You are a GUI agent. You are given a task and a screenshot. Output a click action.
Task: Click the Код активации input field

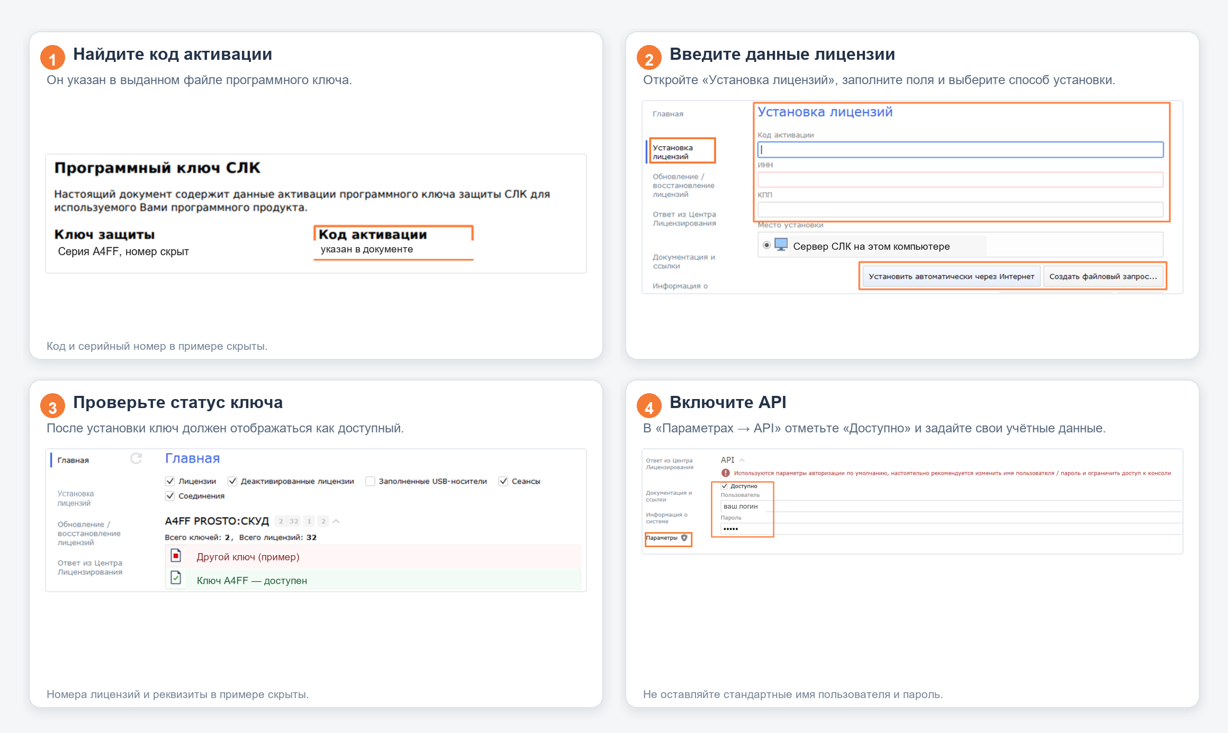(960, 150)
